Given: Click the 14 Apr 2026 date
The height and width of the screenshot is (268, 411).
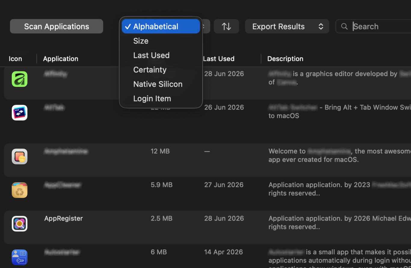Looking at the screenshot, I should [x=223, y=252].
